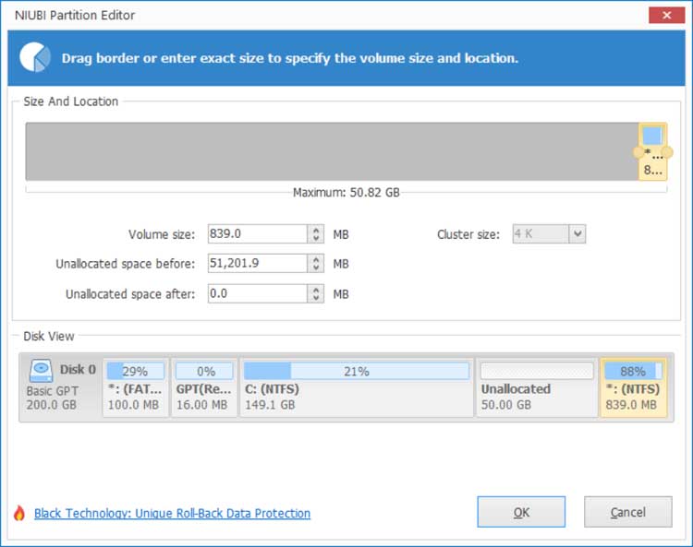The height and width of the screenshot is (547, 693).
Task: Close the NIUBI Partition Editor window
Action: [x=666, y=15]
